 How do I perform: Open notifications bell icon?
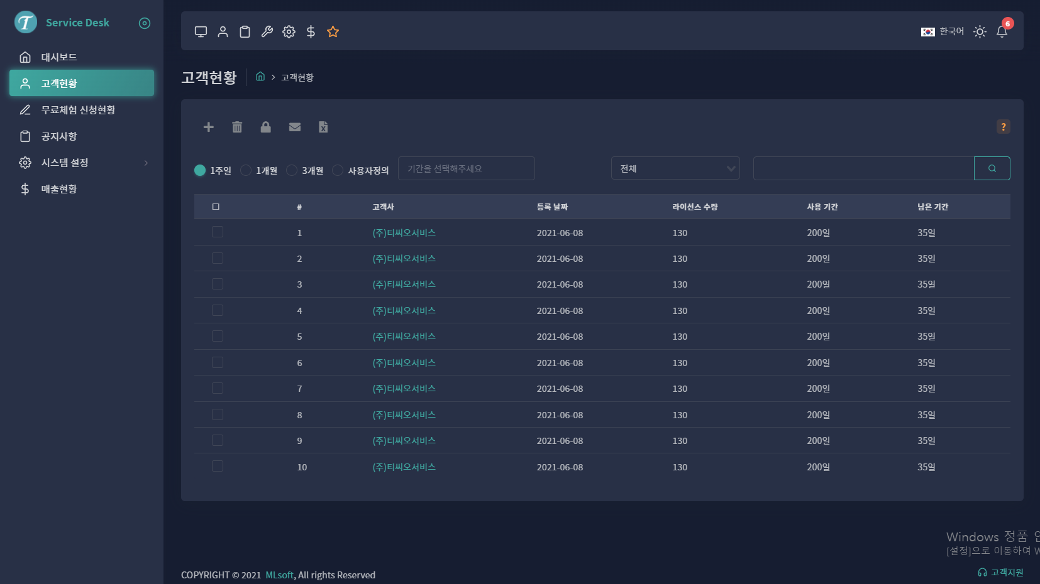coord(1002,31)
